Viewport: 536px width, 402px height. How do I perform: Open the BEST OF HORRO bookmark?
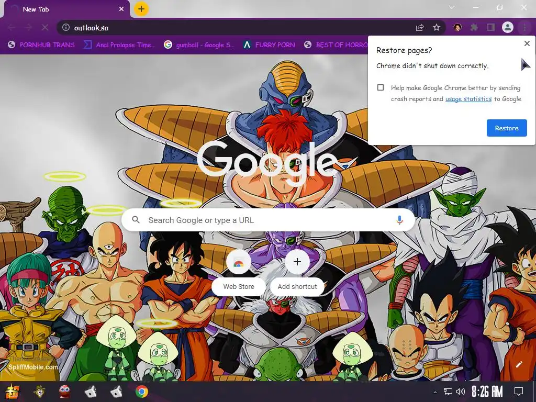point(337,45)
